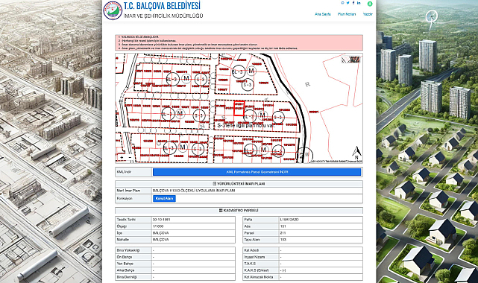Viewport: 478px width, 283px height.
Task: Click the Bina Derinliği label
Action: (x=127, y=277)
